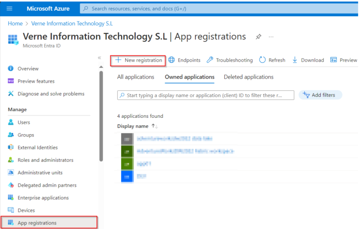The height and width of the screenshot is (229, 359).
Task: Click the blue app icon in last row
Action: 127,177
